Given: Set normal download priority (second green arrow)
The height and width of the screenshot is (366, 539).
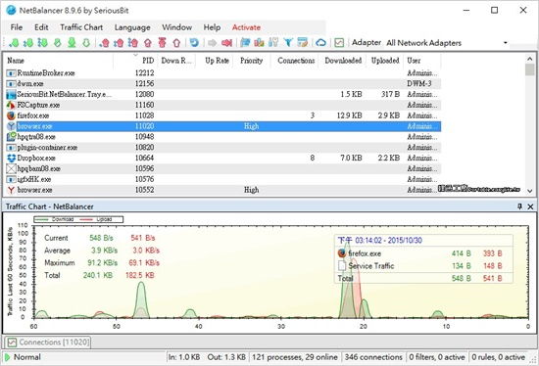Looking at the screenshot, I should click(x=28, y=43).
